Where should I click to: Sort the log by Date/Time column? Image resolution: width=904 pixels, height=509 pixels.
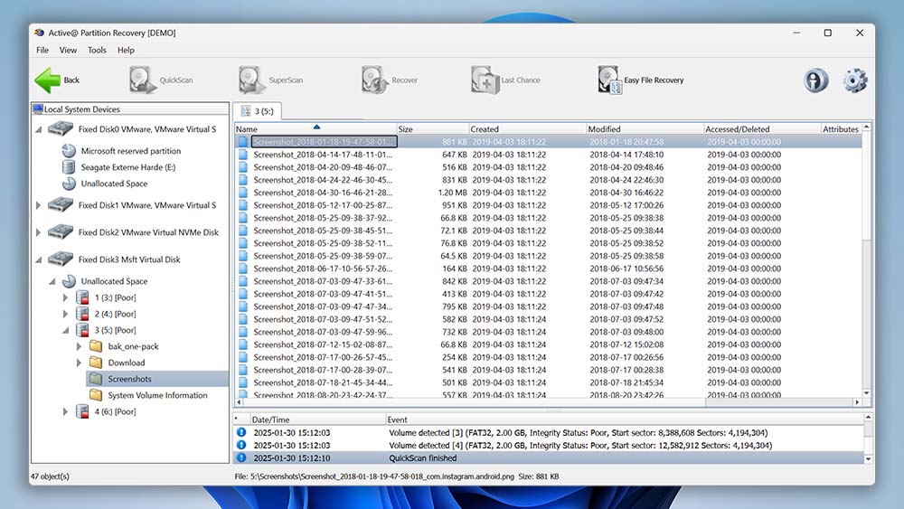[317, 419]
